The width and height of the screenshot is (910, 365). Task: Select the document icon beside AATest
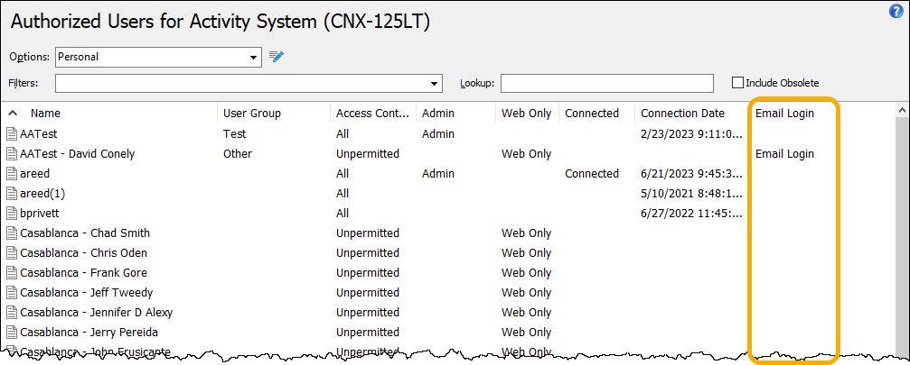[12, 134]
